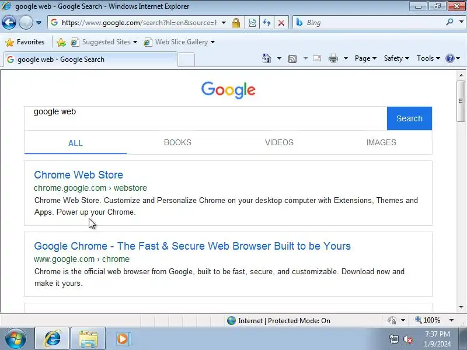Launch Windows Media Player from taskbar

pyautogui.click(x=123, y=339)
